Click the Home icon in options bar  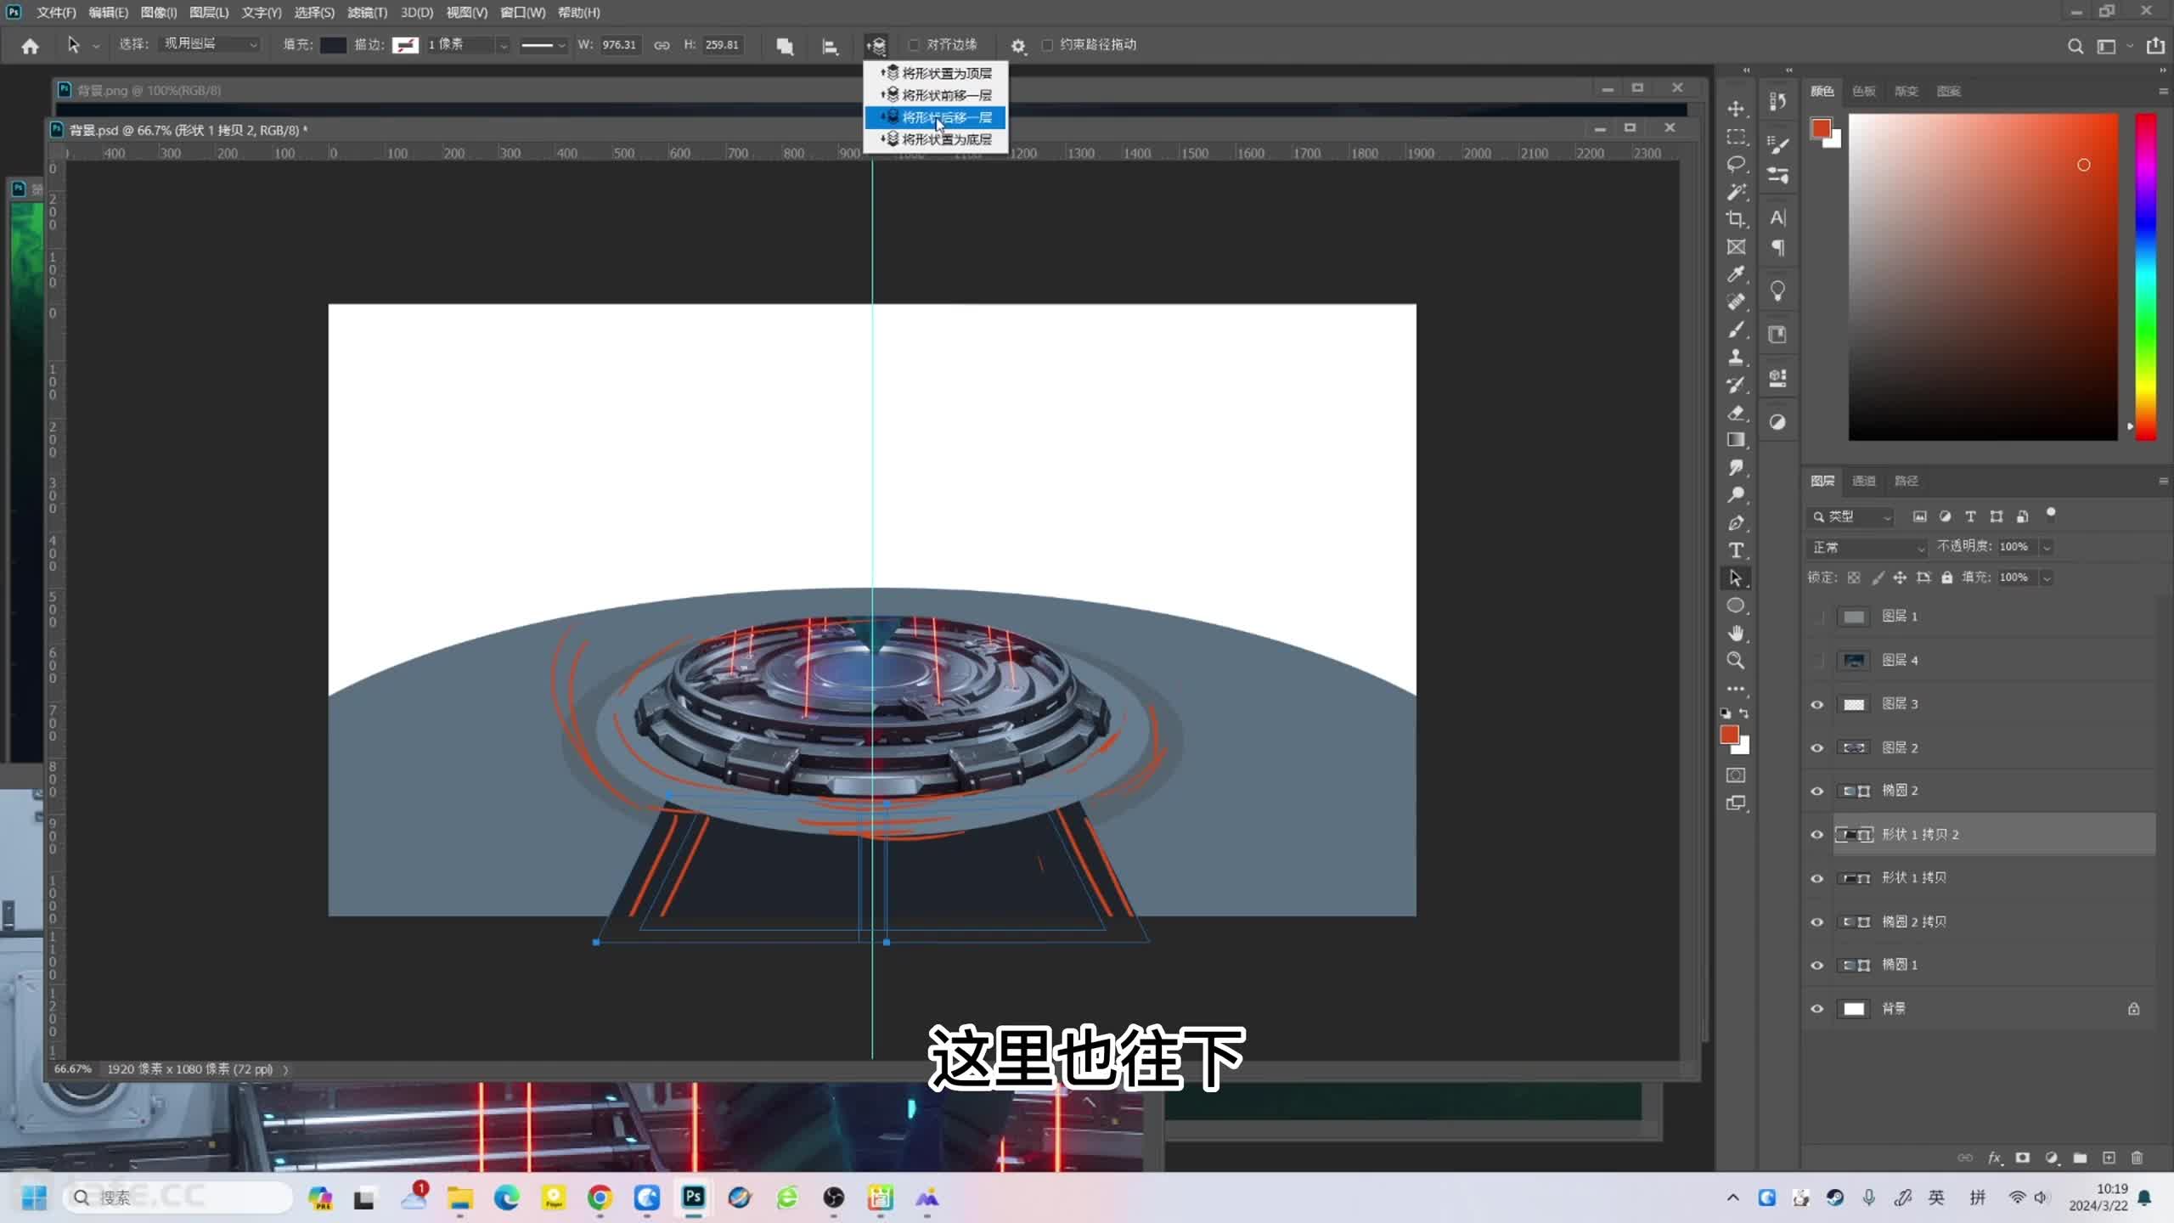30,46
